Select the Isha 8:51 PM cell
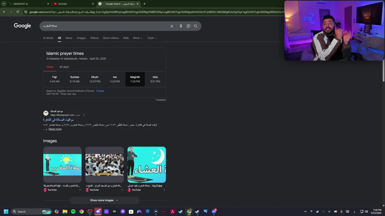The height and width of the screenshot is (216, 385). [x=155, y=79]
